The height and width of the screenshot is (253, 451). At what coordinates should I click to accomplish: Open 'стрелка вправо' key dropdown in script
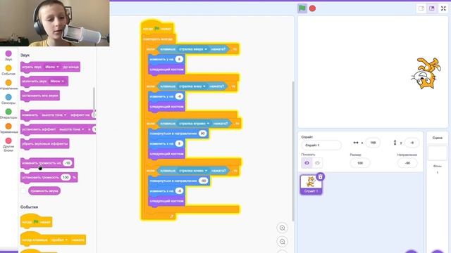(194, 124)
